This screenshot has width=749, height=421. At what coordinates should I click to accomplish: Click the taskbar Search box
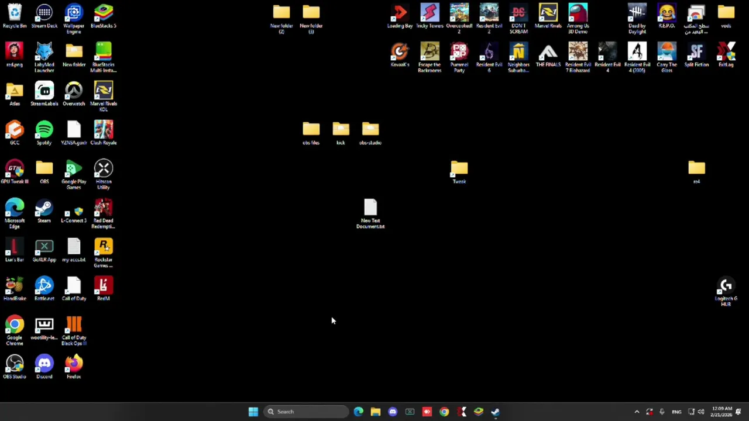coord(306,412)
